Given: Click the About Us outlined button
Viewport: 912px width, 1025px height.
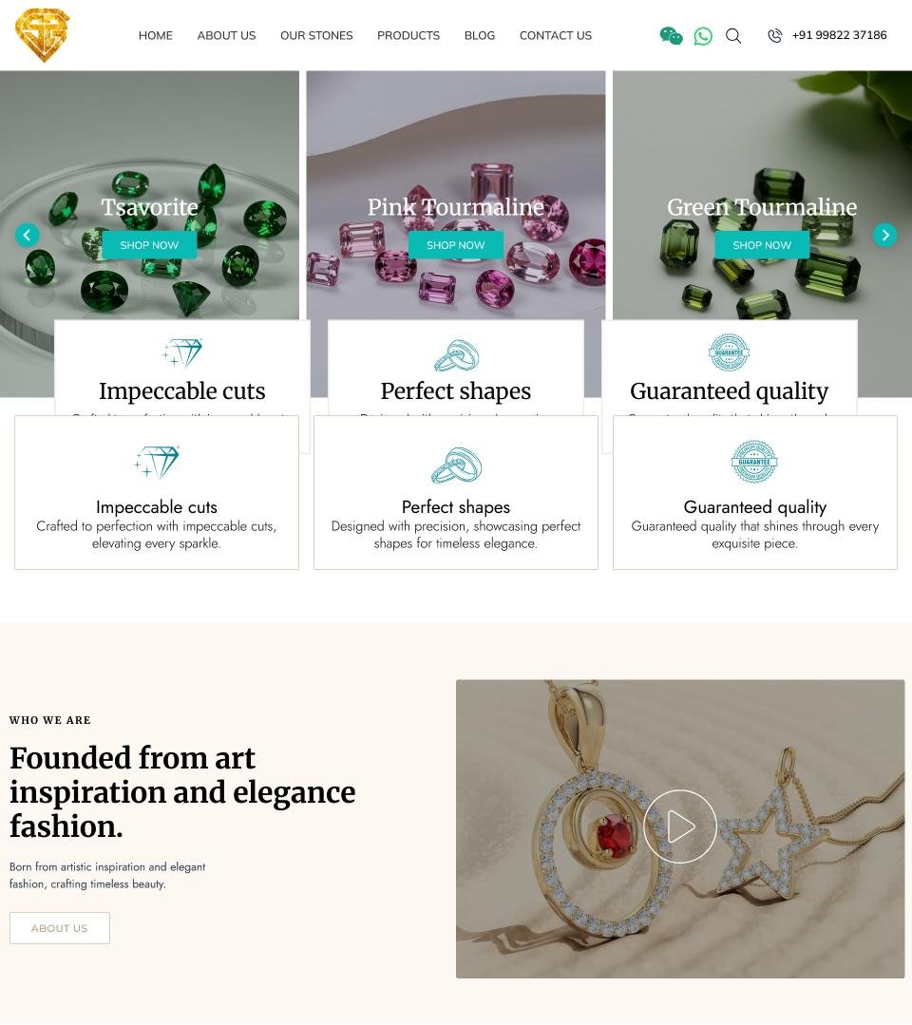Looking at the screenshot, I should pyautogui.click(x=60, y=927).
